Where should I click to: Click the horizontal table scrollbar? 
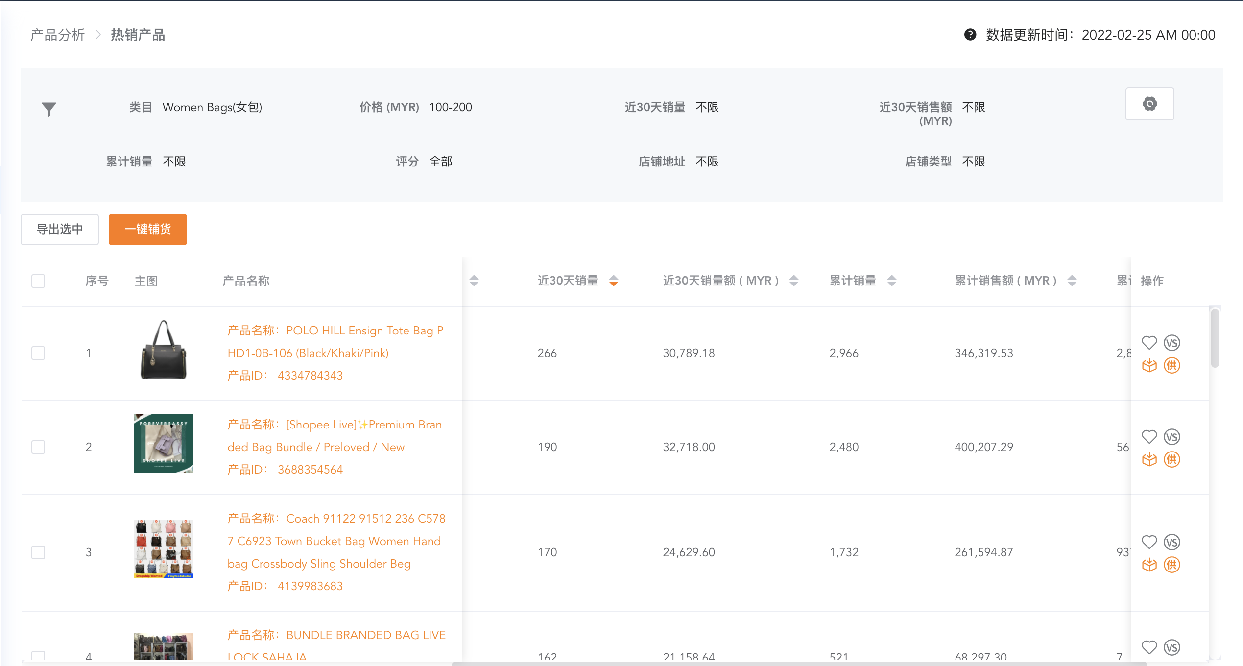[798, 664]
